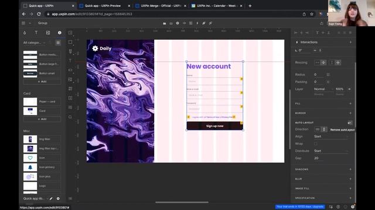Reload the browser page
375x210 pixels.
click(x=39, y=14)
